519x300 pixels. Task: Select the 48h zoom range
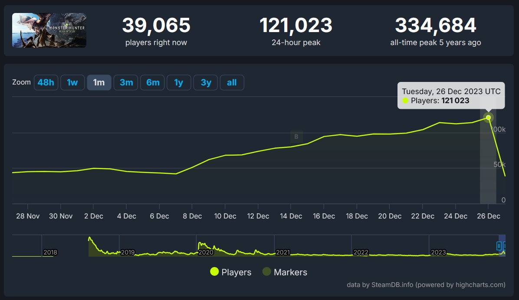point(46,82)
